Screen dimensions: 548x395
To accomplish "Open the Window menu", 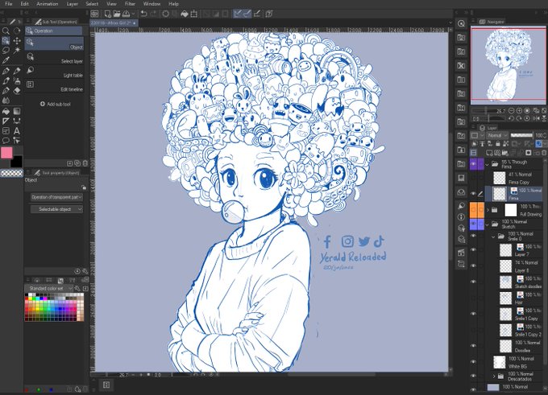I will 152,4.
